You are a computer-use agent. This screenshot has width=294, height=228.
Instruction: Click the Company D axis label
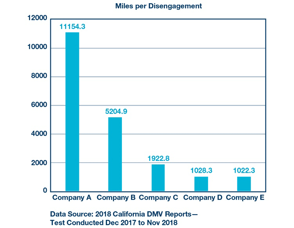pyautogui.click(x=201, y=197)
